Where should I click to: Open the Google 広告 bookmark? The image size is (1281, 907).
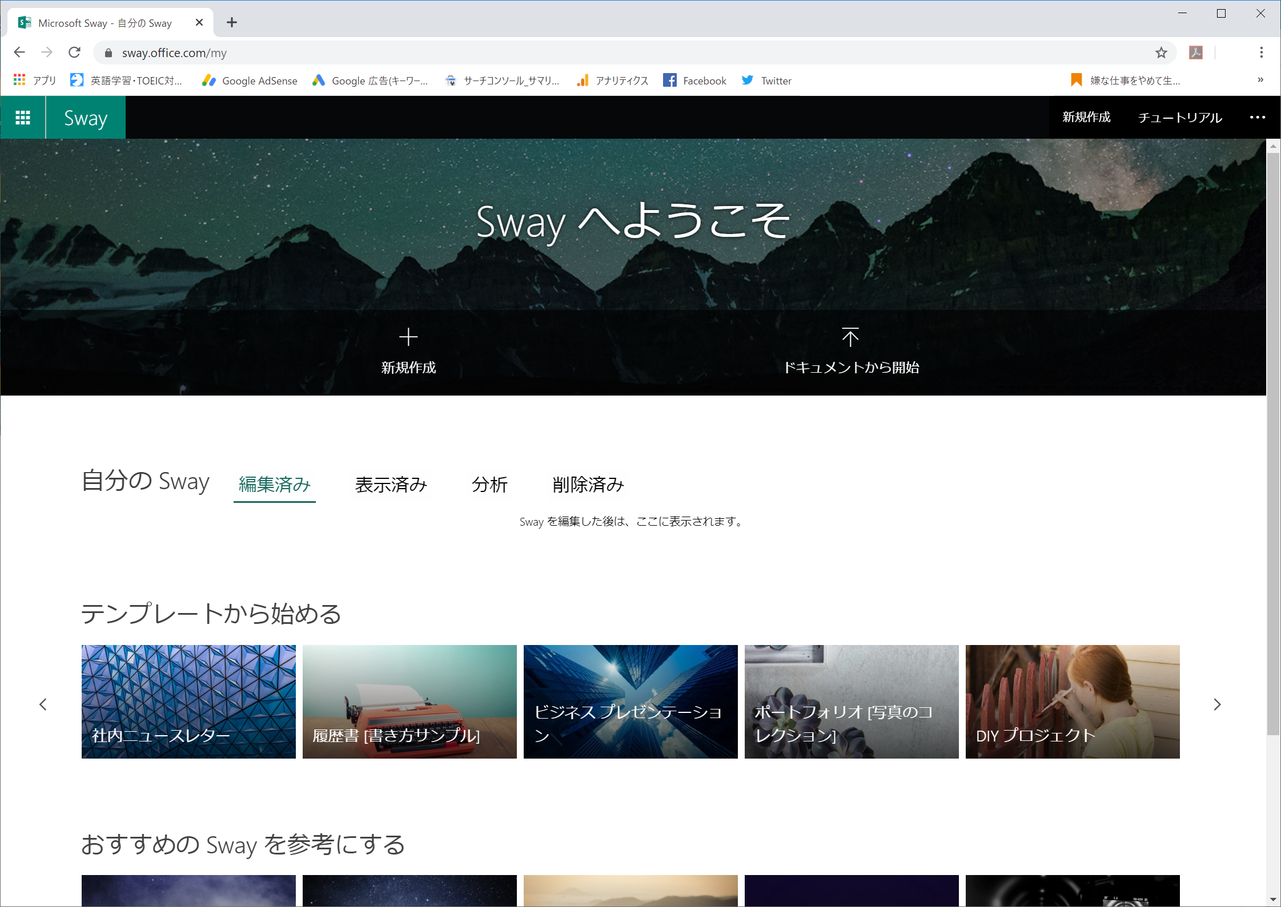[370, 80]
